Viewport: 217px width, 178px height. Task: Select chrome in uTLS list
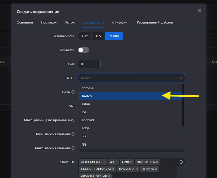tap(130, 88)
